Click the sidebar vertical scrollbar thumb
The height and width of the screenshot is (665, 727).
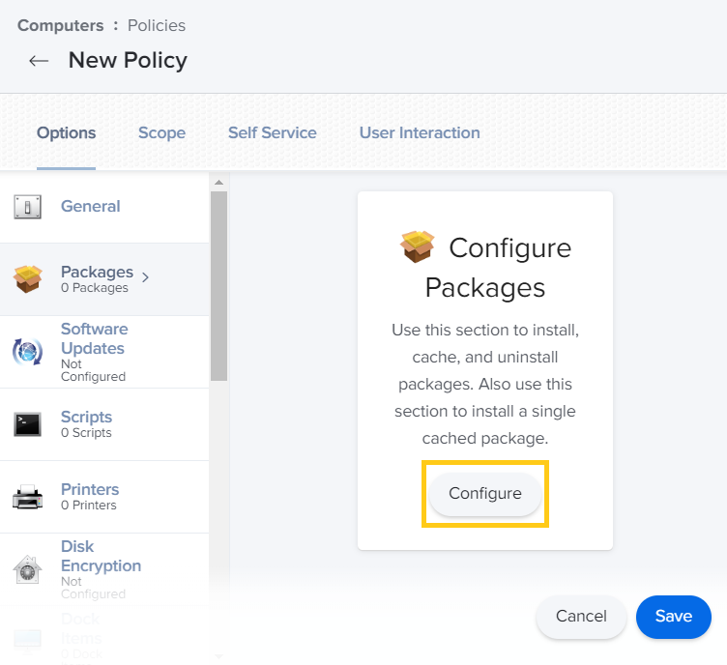coord(218,285)
